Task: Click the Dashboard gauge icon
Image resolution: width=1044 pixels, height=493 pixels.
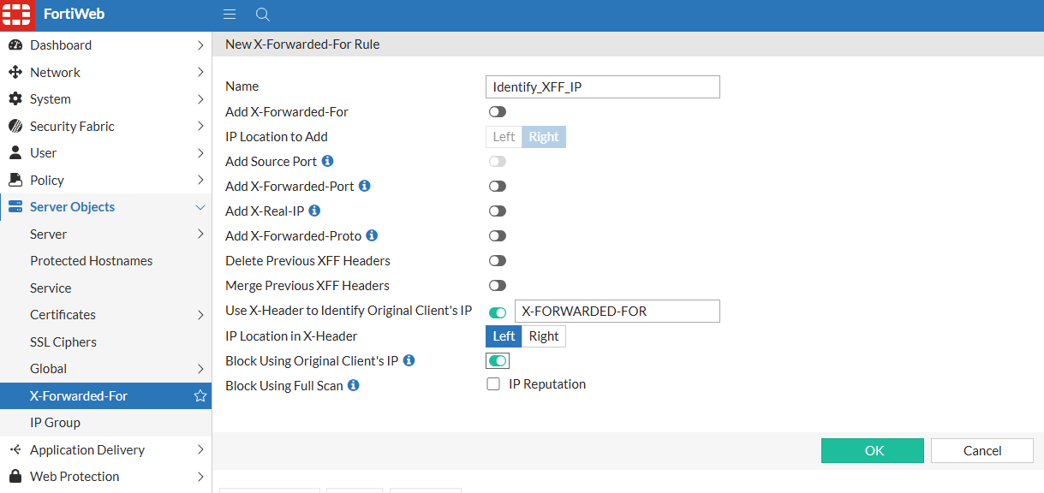Action: [x=15, y=45]
